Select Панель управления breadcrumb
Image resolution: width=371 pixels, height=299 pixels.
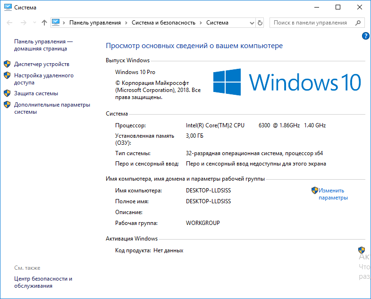(x=95, y=23)
